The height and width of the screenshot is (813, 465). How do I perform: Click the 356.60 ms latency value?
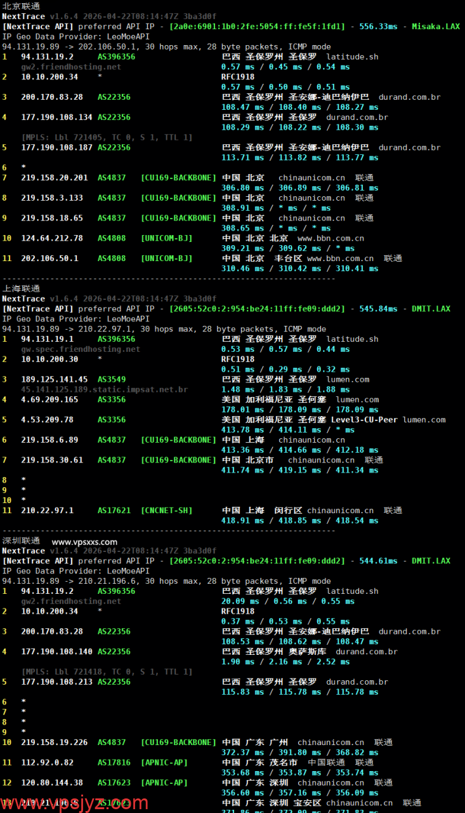coord(242,793)
